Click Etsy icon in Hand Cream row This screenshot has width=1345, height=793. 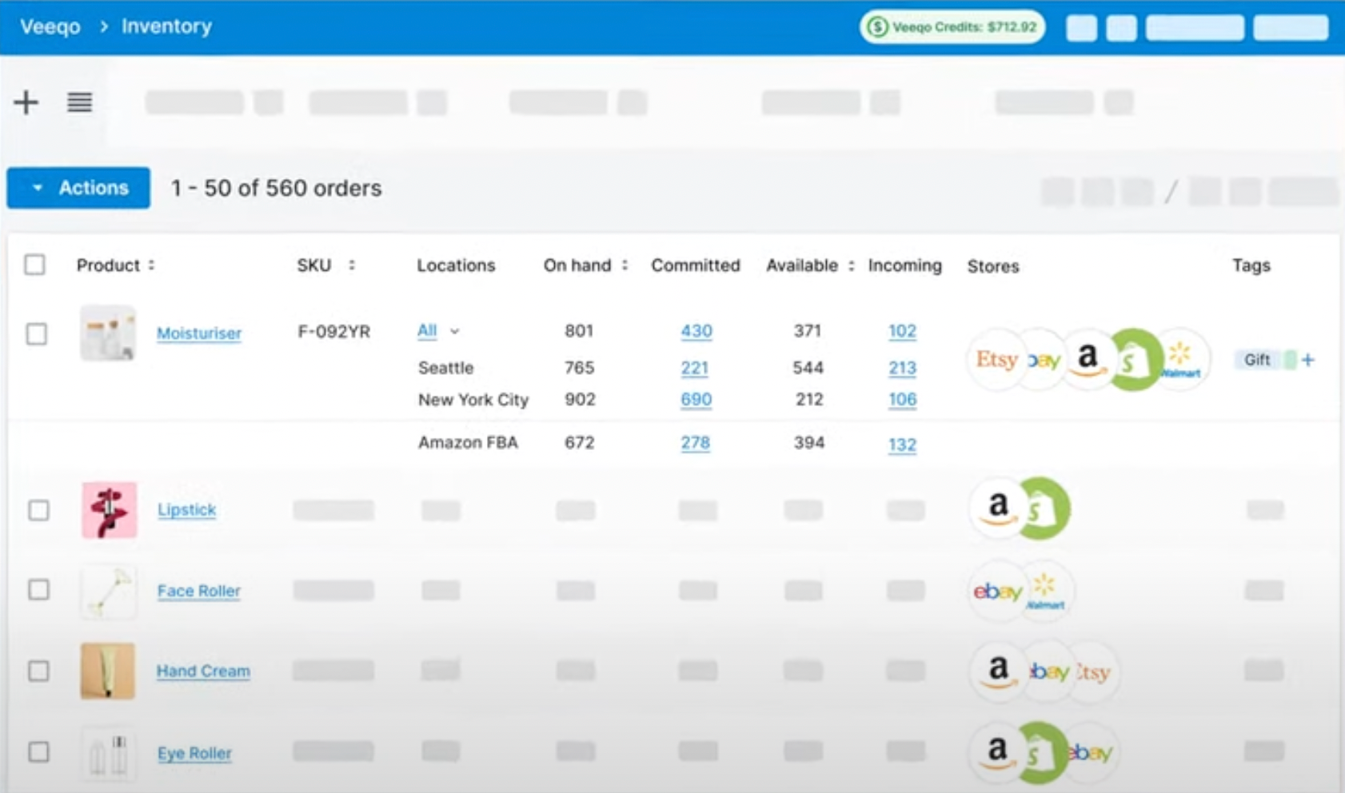click(x=1096, y=672)
